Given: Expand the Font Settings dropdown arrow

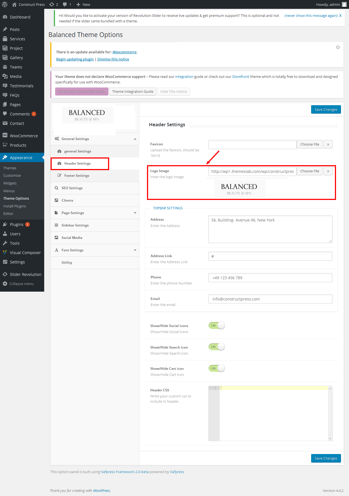Looking at the screenshot, I should (x=135, y=250).
